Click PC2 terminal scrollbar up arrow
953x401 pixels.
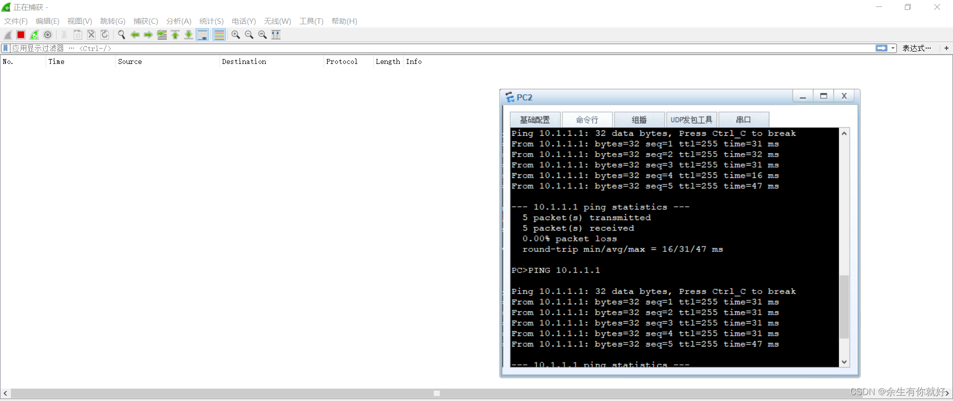(x=844, y=133)
